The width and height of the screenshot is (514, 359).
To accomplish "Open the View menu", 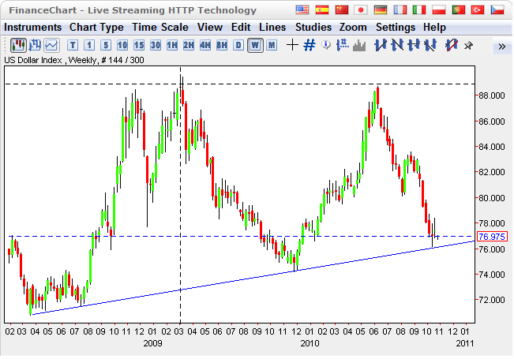I will (x=210, y=27).
